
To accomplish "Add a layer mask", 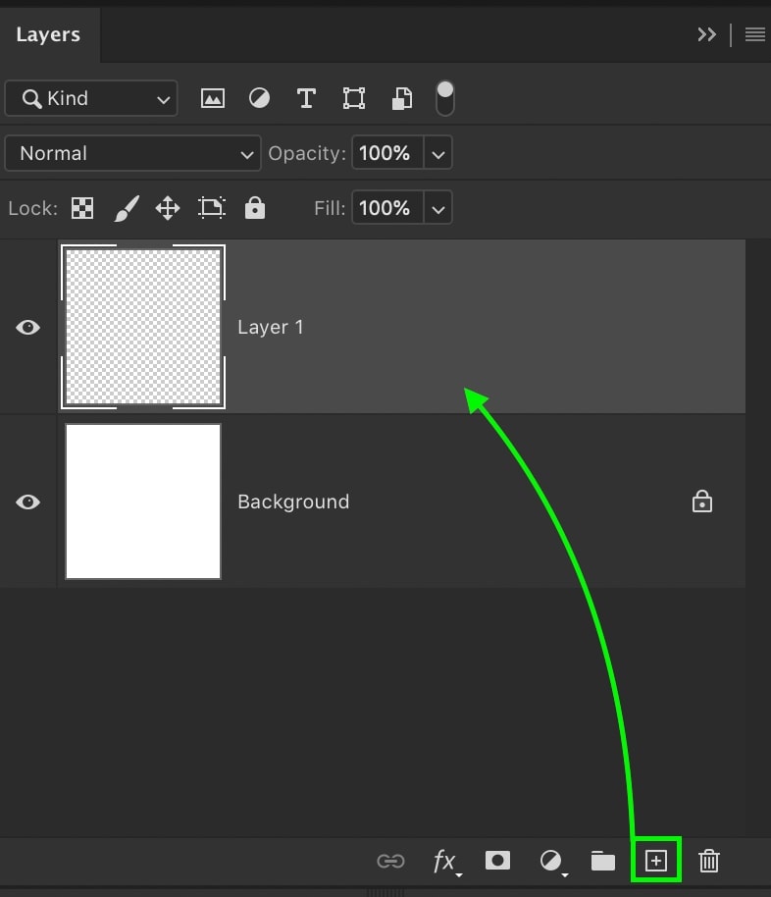I will 497,861.
